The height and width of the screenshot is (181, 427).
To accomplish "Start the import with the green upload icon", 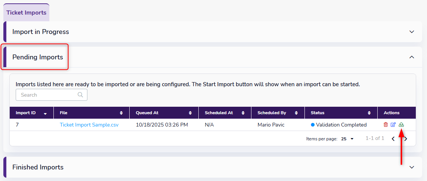I will click(401, 125).
